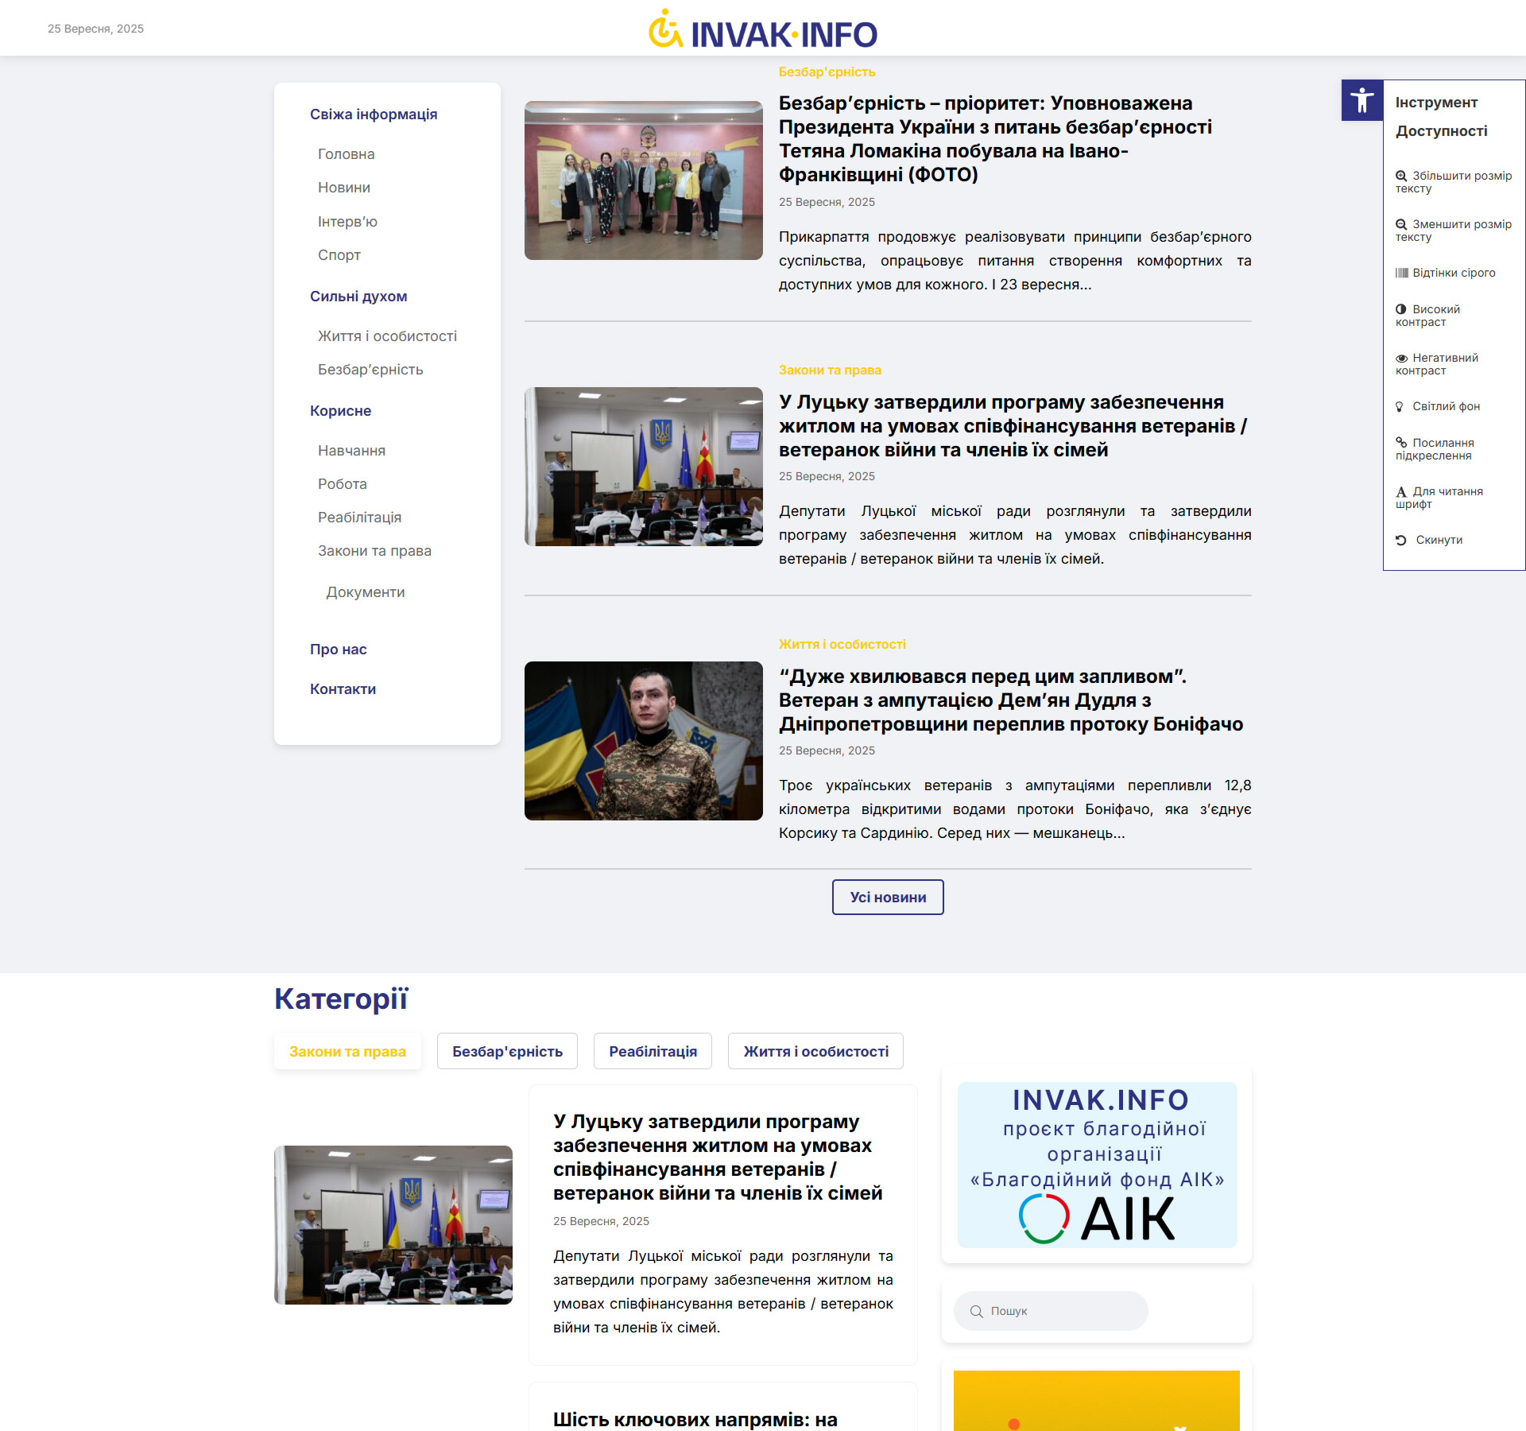Select Зменшити розмір тексту
This screenshot has width=1526, height=1431.
pos(1454,231)
